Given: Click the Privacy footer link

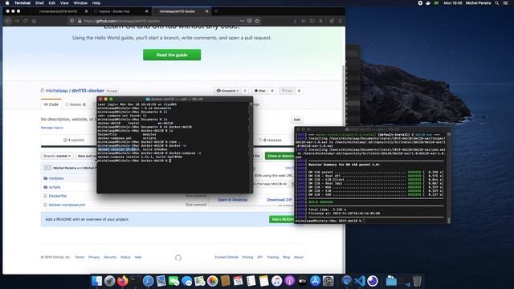Looking at the screenshot, I should coord(94,257).
